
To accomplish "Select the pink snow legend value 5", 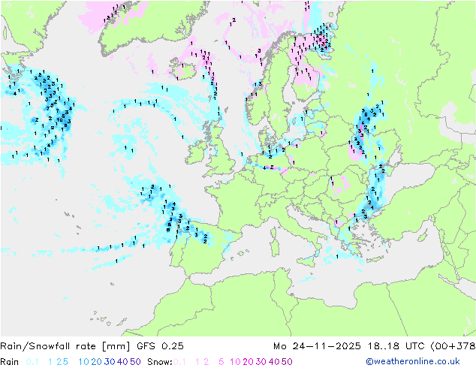I will (221, 362).
